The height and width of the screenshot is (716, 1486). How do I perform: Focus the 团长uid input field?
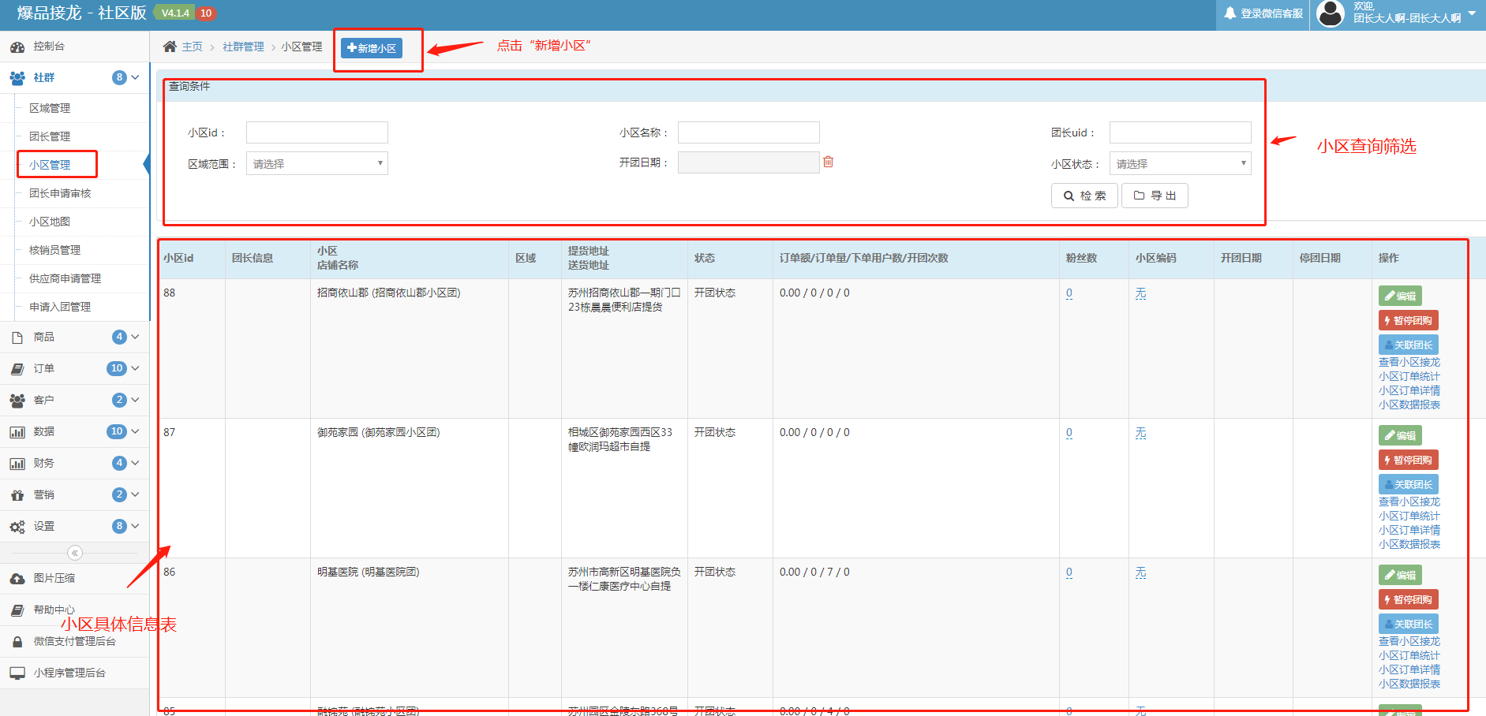[x=1181, y=132]
